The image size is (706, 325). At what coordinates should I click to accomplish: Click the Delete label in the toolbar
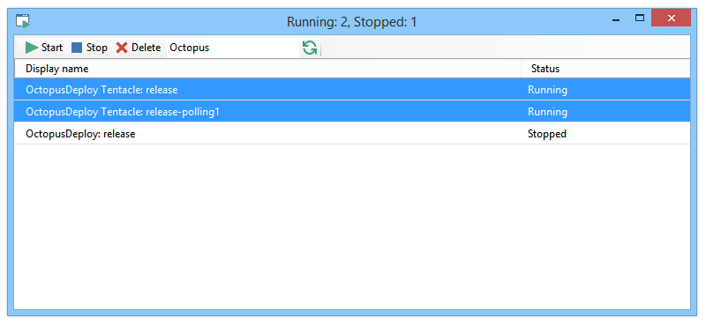(146, 48)
